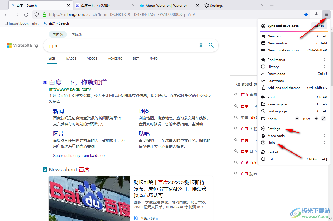This screenshot has height=221, width=333.
Task: Reload the current page
Action: click(26, 15)
